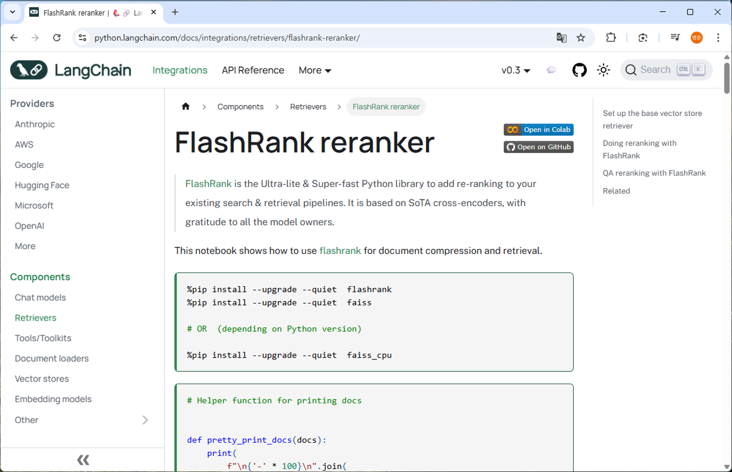Click the browser forward arrow
The width and height of the screenshot is (732, 472).
(x=36, y=38)
